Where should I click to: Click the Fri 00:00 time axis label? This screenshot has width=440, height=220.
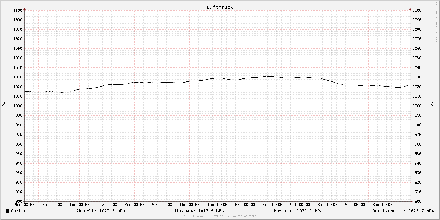[245, 205]
